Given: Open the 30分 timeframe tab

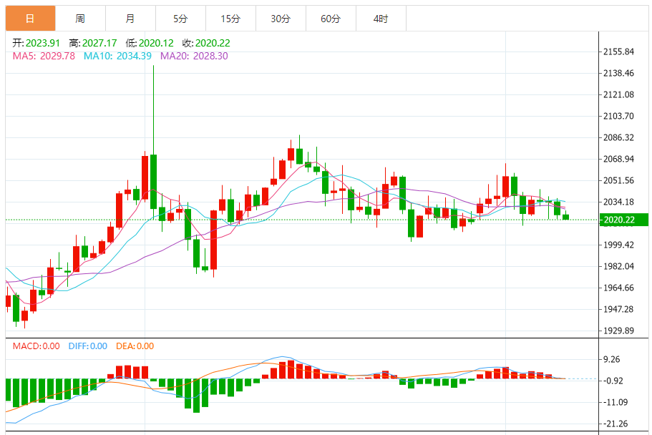Looking at the screenshot, I should [281, 19].
